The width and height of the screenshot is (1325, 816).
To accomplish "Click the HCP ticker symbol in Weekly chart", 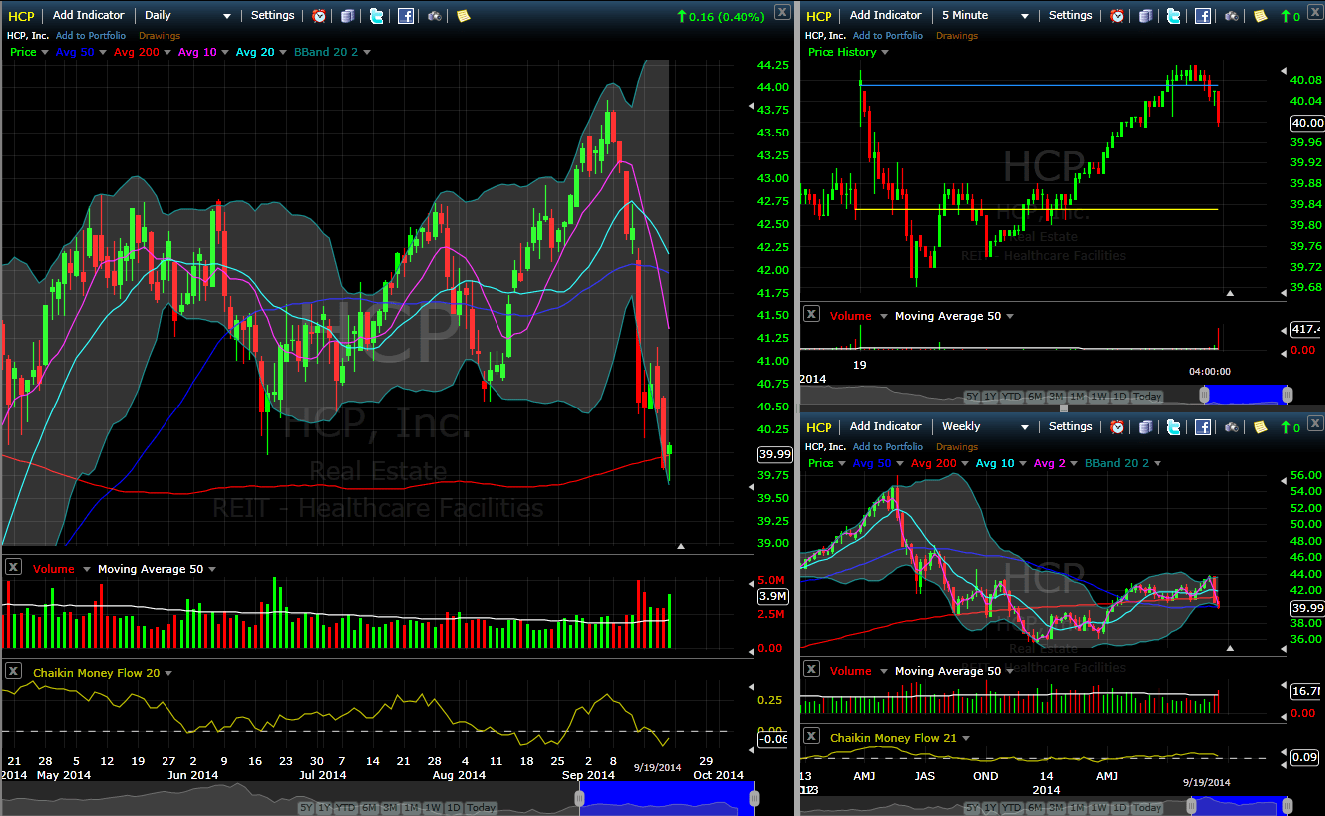I will click(x=819, y=427).
